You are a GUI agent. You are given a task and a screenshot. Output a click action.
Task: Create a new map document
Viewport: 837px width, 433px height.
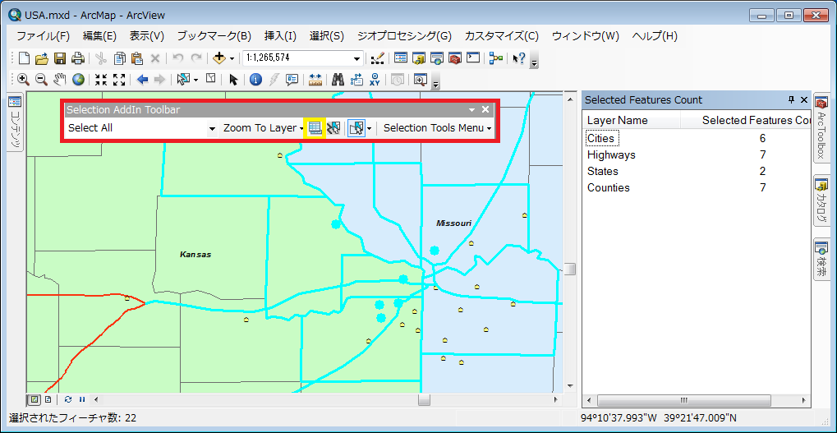[24, 58]
